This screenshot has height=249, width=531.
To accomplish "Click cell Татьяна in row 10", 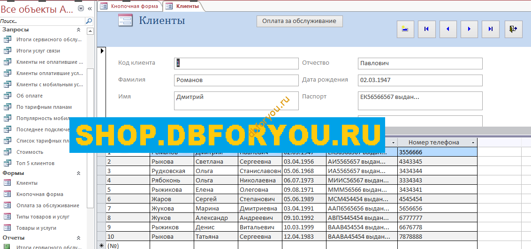I will click(216, 236).
